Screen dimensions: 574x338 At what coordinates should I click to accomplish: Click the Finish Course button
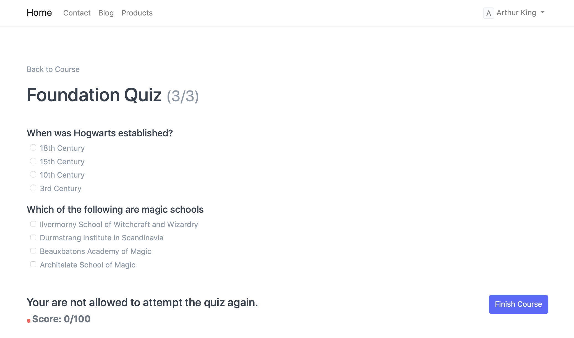518,304
